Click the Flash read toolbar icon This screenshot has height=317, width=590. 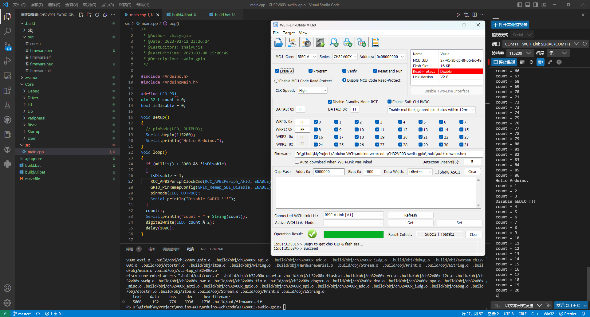point(376,42)
